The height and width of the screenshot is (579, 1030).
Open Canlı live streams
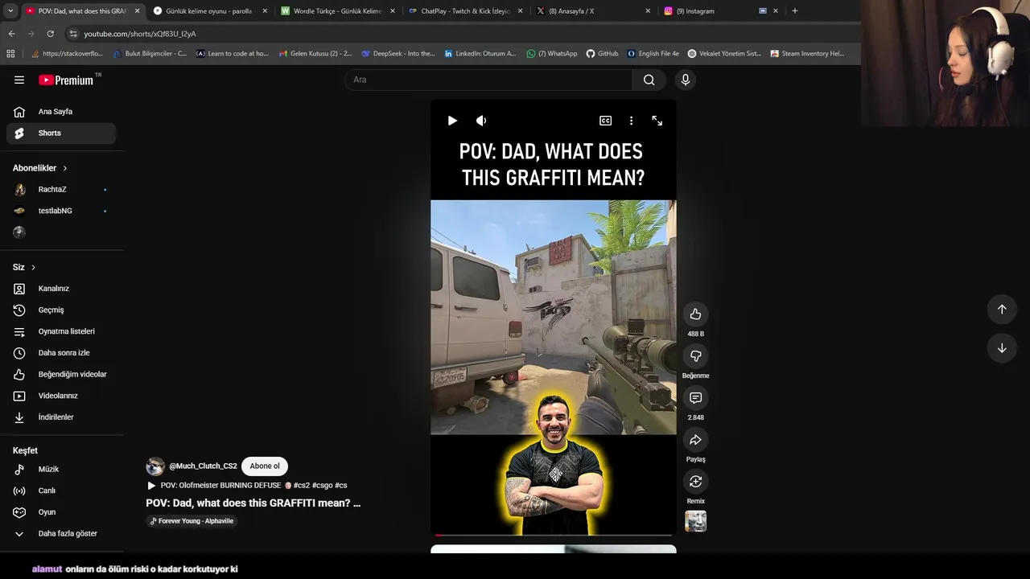(x=61, y=491)
